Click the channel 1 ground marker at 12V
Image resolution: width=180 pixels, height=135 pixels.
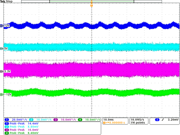pos(2,26)
